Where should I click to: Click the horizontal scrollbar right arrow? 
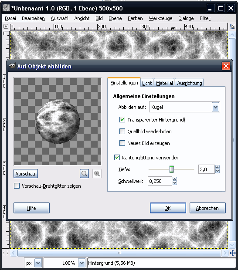[x=225, y=253]
